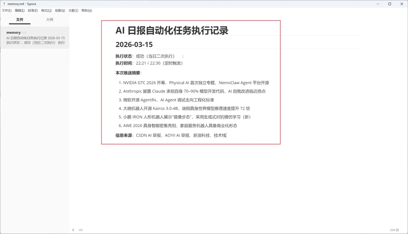
Task: Click the 本次推送摘要 label
Action: point(128,73)
